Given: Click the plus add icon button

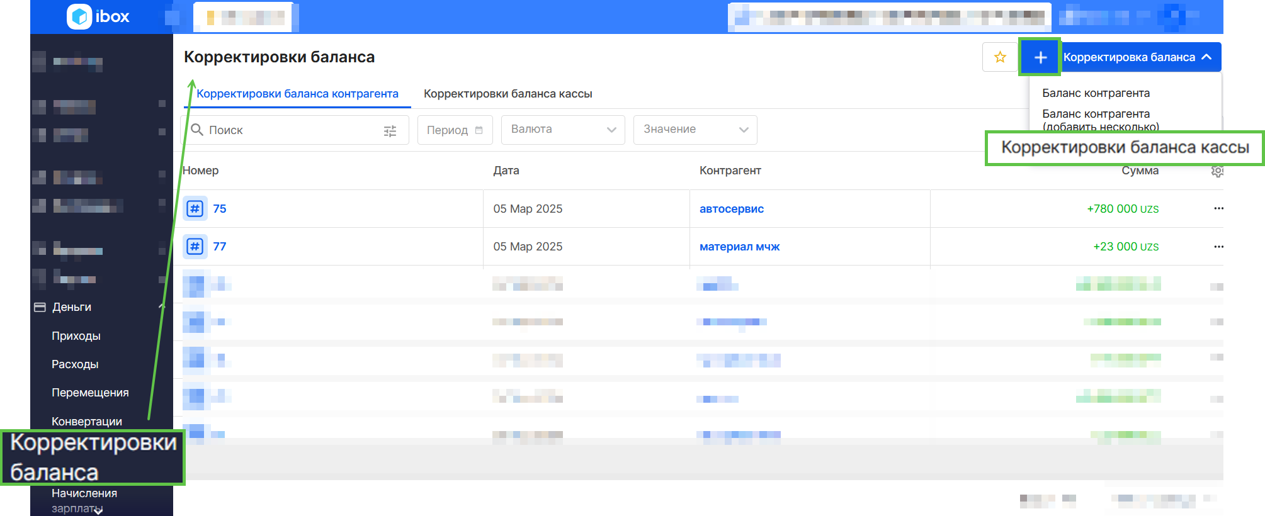Looking at the screenshot, I should tap(1040, 57).
